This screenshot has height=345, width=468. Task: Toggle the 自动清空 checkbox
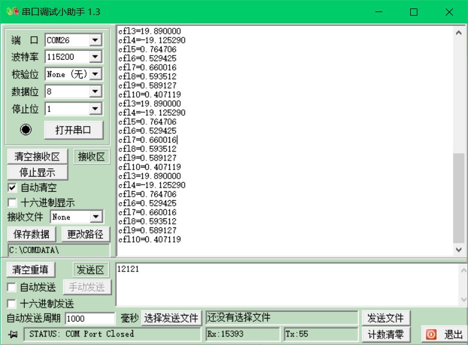12,188
